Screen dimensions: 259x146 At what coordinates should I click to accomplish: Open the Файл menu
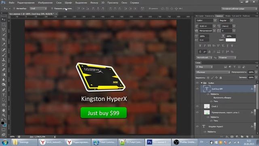click(x=11, y=3)
